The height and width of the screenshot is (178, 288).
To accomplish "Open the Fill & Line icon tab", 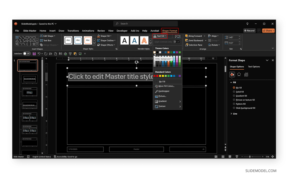I will tap(232, 75).
